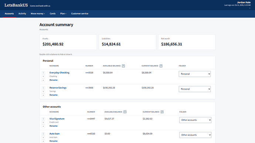Open the Everyday Checking account
The height and width of the screenshot is (143, 255).
(59, 73)
